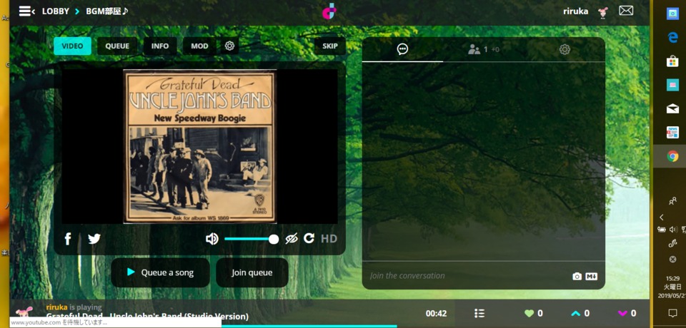Open the hamburger menu beside LOBBY
Image resolution: width=686 pixels, height=328 pixels.
(x=26, y=11)
